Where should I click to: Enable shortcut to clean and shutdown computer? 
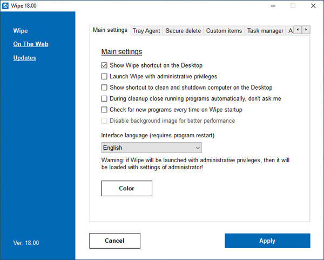point(104,88)
